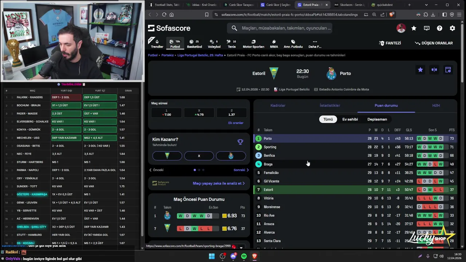466x262 pixels.
Task: Open the Windows Start menu
Action: coord(212,256)
